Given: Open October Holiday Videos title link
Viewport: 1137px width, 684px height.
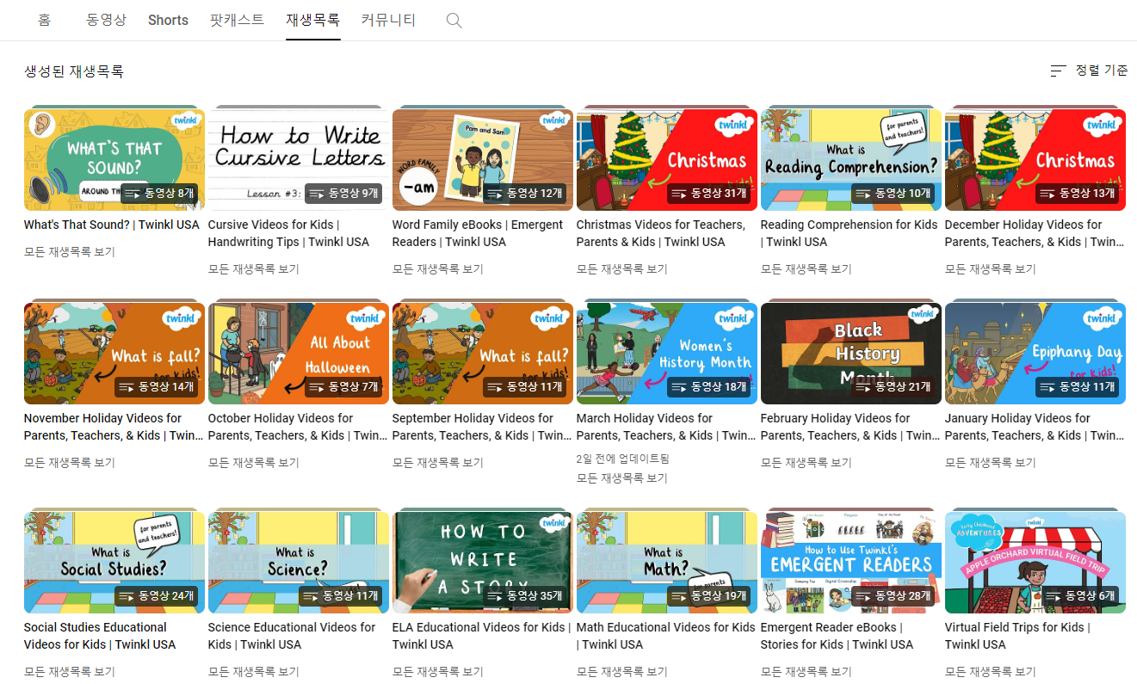Looking at the screenshot, I should (299, 427).
